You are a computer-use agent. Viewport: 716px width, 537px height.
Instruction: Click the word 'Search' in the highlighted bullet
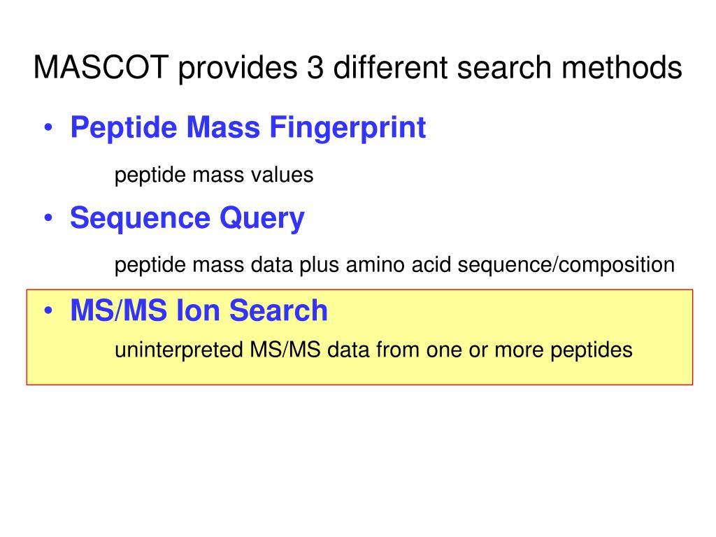(278, 310)
